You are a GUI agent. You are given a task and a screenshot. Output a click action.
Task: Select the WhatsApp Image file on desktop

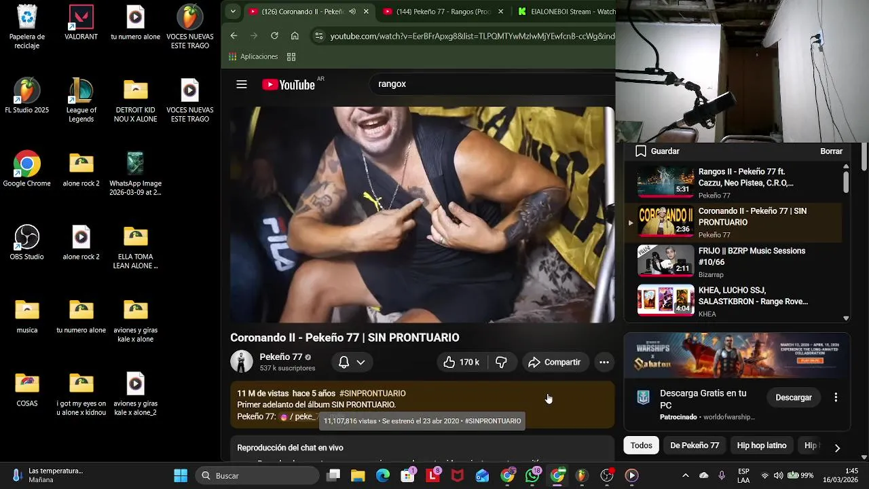click(136, 174)
